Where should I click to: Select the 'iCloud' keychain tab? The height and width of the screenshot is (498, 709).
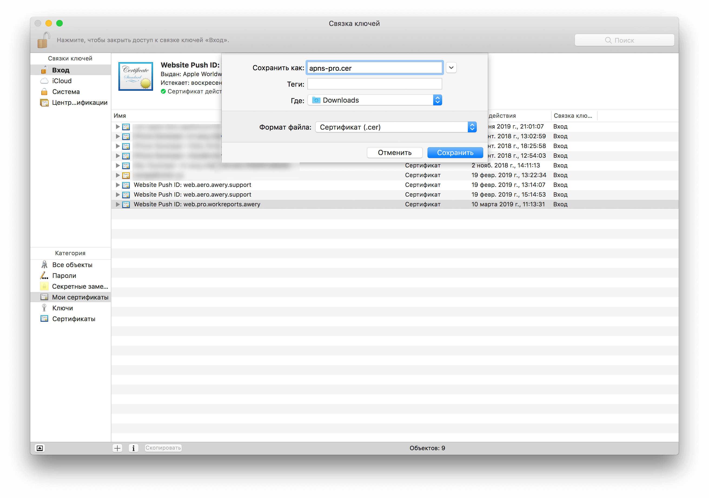click(61, 81)
